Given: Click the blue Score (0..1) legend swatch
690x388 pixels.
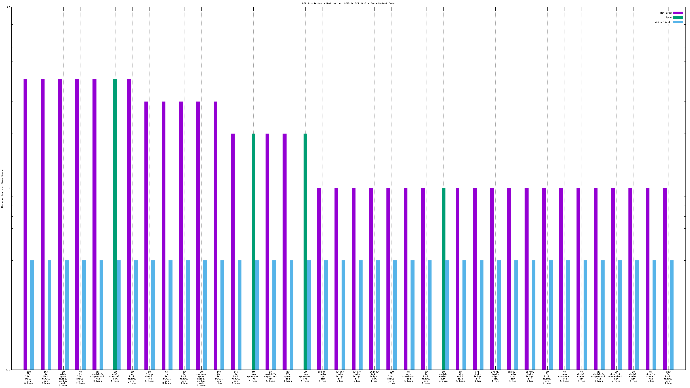Looking at the screenshot, I should coord(678,22).
